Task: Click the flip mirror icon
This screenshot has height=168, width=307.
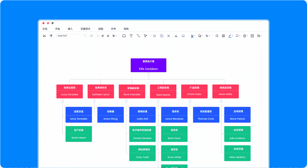Action: (176, 36)
